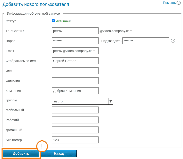Image resolution: width=183 pixels, height=159 pixels.
Task: Click the Подтвердить label
Action: click(x=111, y=41)
